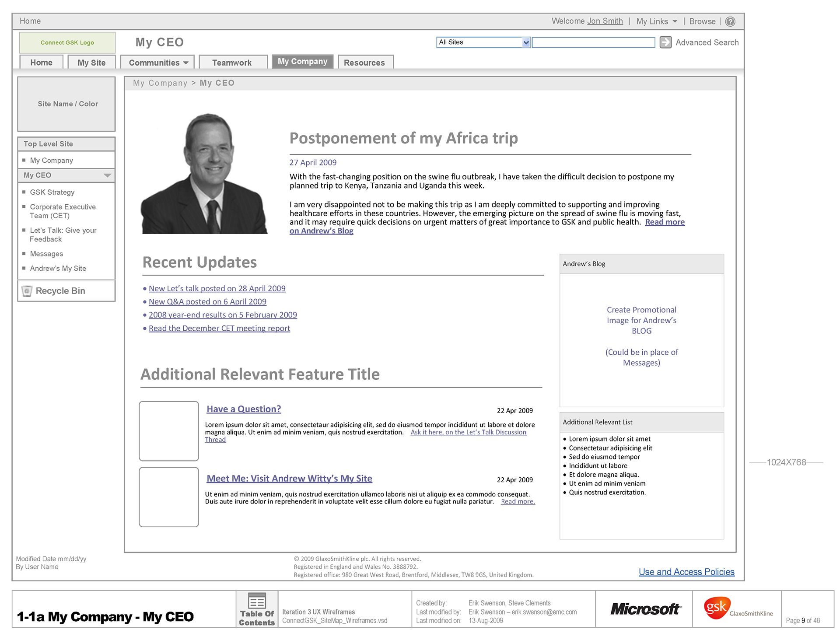
Task: Open Use and Access Policies link
Action: [x=686, y=572]
